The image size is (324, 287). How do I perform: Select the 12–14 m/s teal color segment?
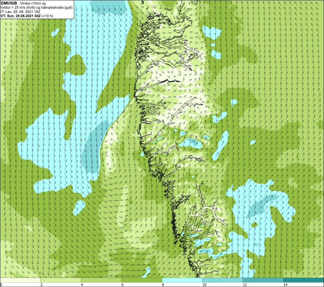(x=263, y=280)
